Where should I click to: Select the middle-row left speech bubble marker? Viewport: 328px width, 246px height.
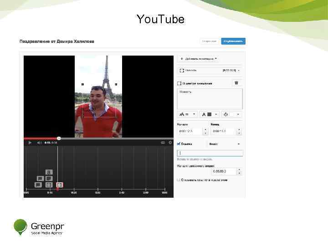41,179
